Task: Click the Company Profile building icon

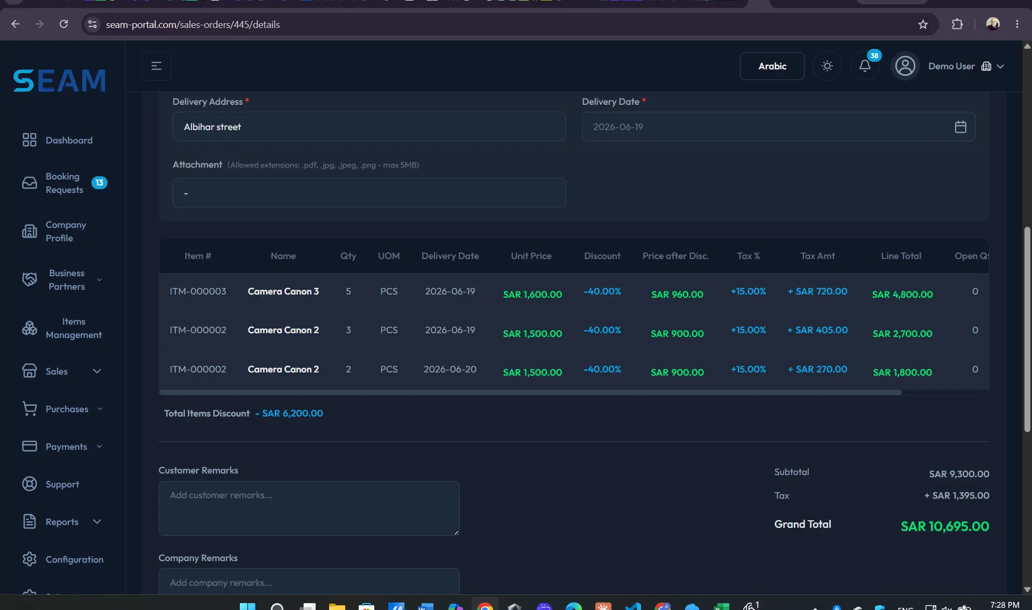Action: coord(30,231)
